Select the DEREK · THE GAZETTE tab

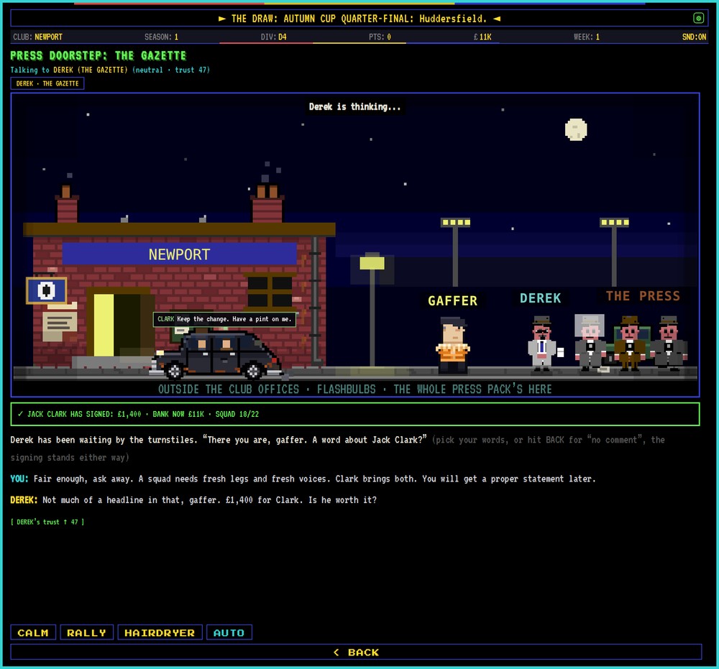47,83
